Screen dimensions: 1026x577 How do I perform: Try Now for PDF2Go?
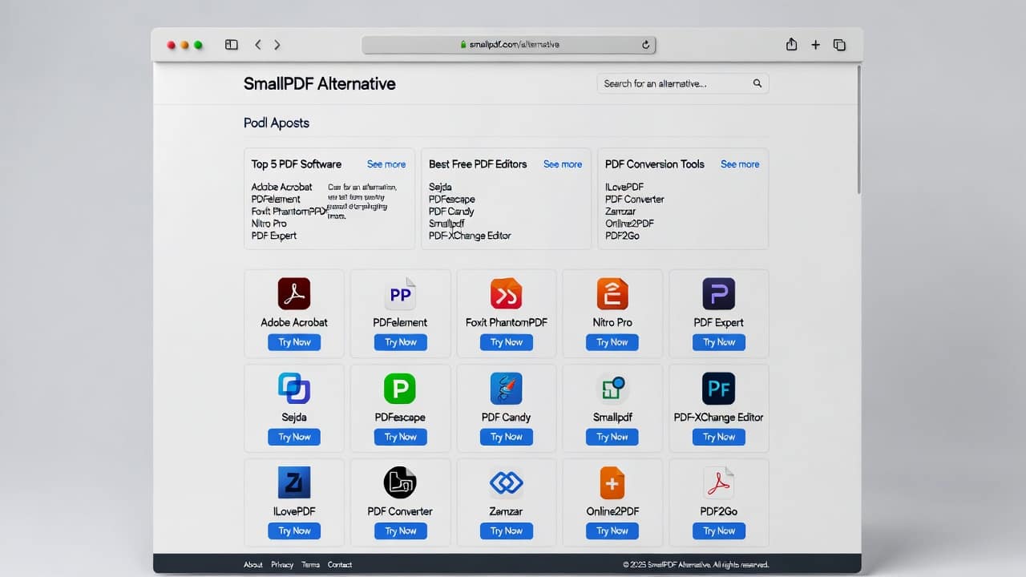(718, 531)
